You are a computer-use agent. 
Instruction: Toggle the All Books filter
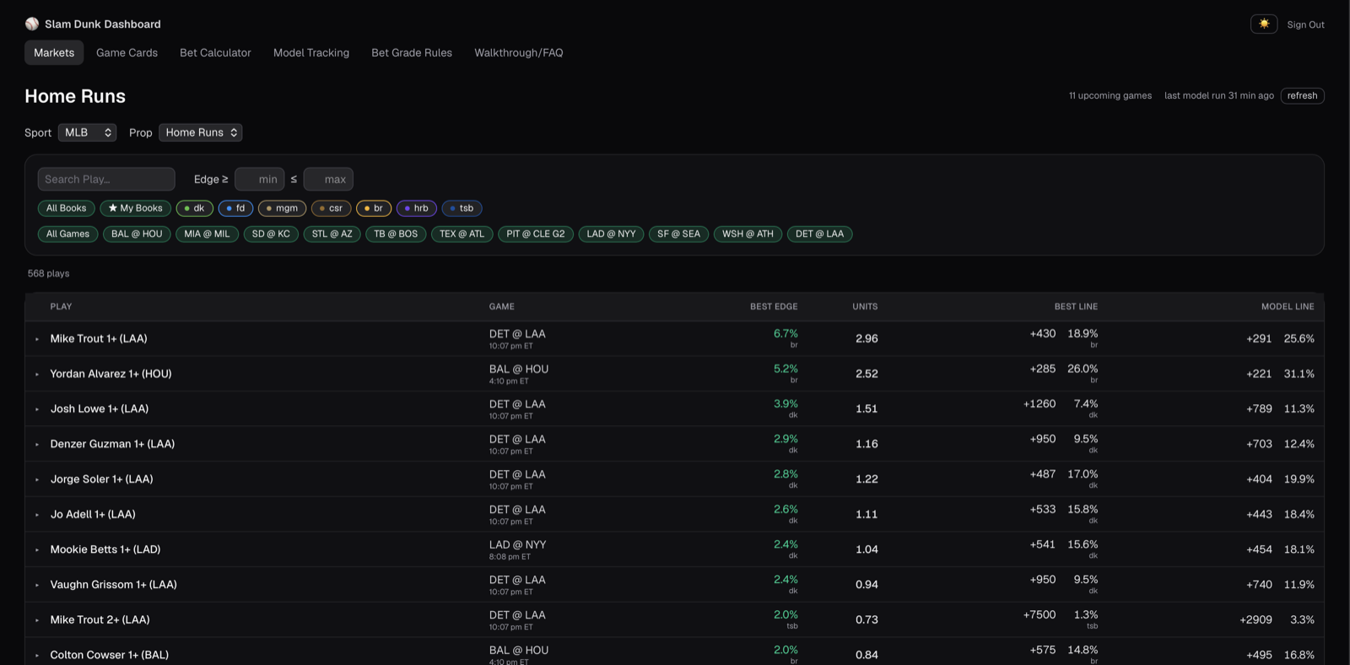pyautogui.click(x=66, y=208)
